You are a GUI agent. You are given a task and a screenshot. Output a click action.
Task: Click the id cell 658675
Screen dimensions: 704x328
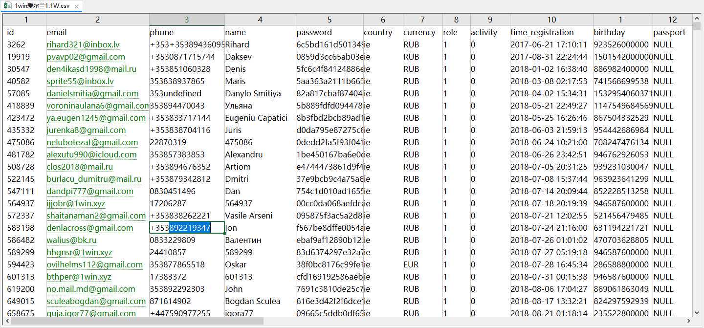click(25, 313)
